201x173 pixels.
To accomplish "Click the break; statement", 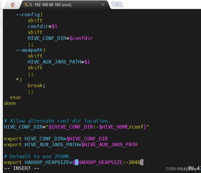I will point(36,85).
